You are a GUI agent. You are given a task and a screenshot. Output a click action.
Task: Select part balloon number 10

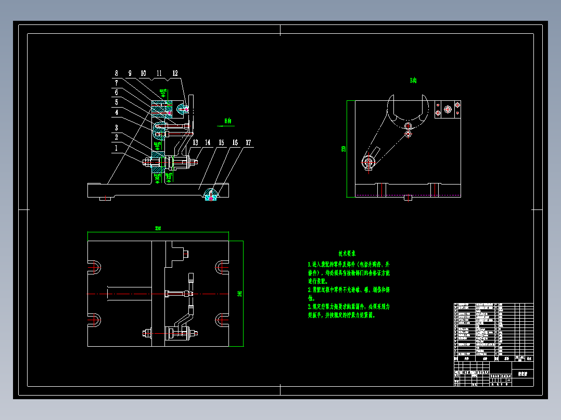(143, 73)
